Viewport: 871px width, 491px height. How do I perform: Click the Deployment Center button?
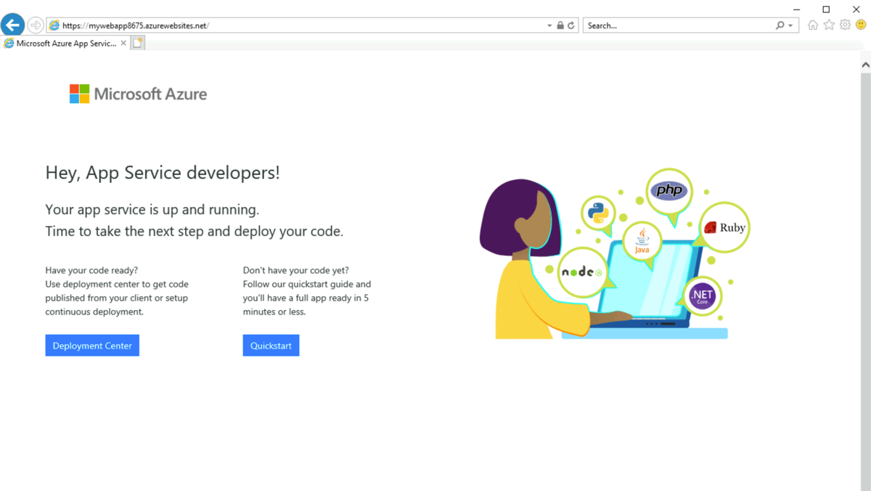(x=92, y=345)
